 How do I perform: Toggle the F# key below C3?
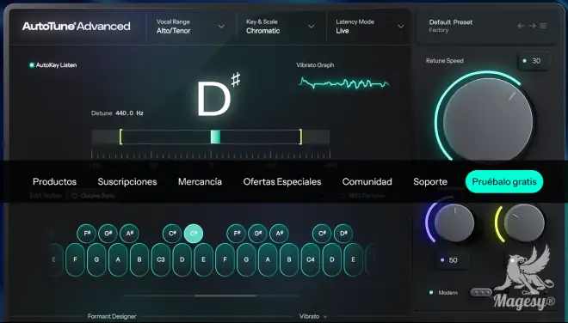tap(87, 234)
